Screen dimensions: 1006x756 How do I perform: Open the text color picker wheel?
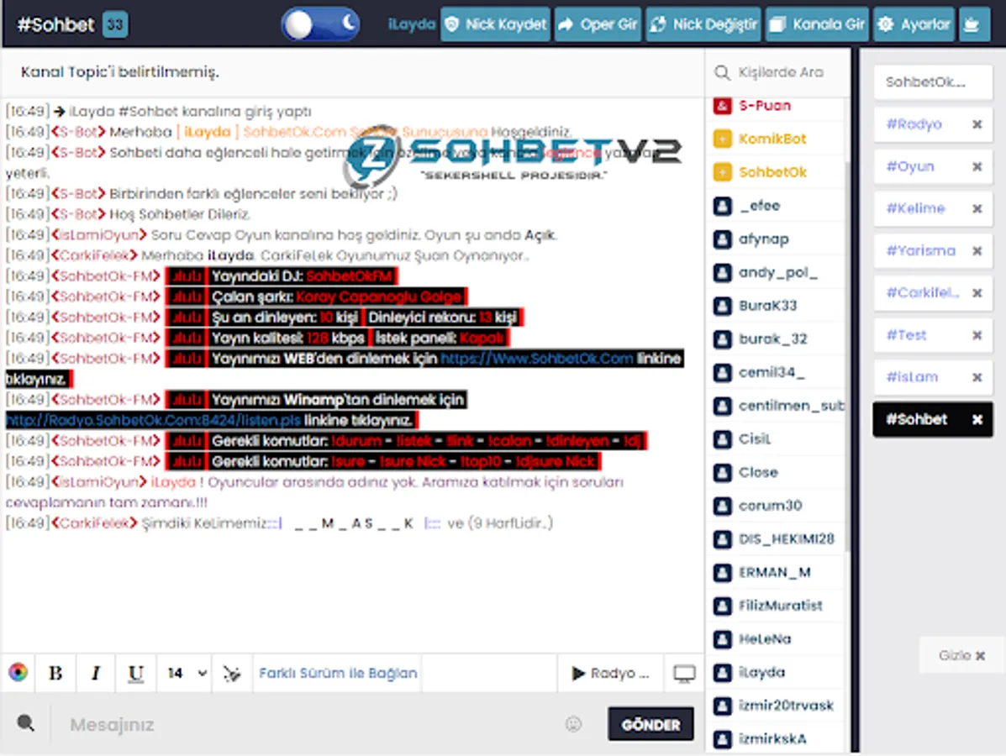(x=18, y=672)
